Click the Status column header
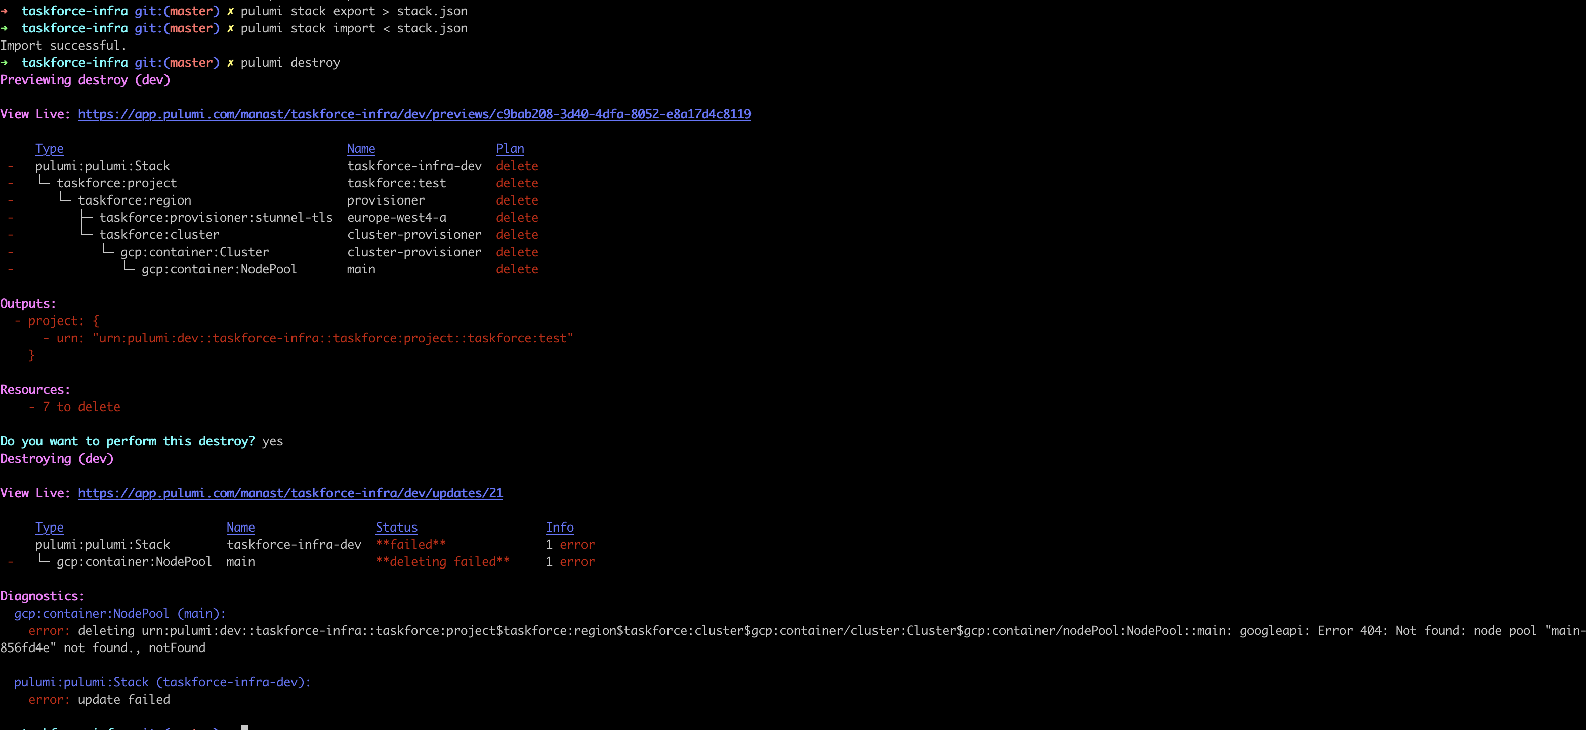The image size is (1586, 730). pyautogui.click(x=397, y=528)
